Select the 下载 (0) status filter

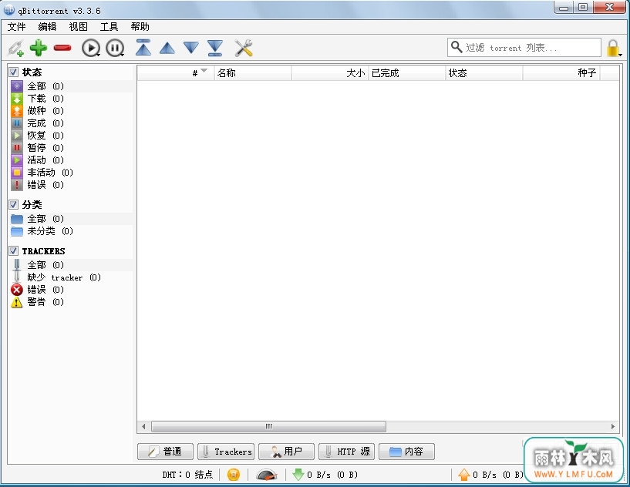click(71, 99)
